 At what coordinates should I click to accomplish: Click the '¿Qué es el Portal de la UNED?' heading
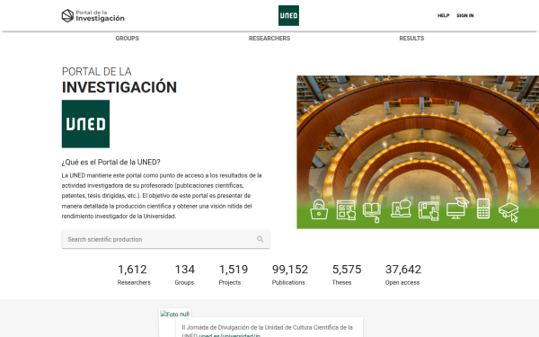pos(111,162)
